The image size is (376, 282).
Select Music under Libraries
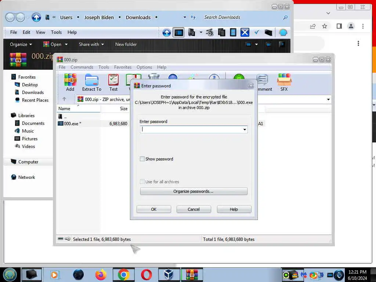tap(28, 131)
